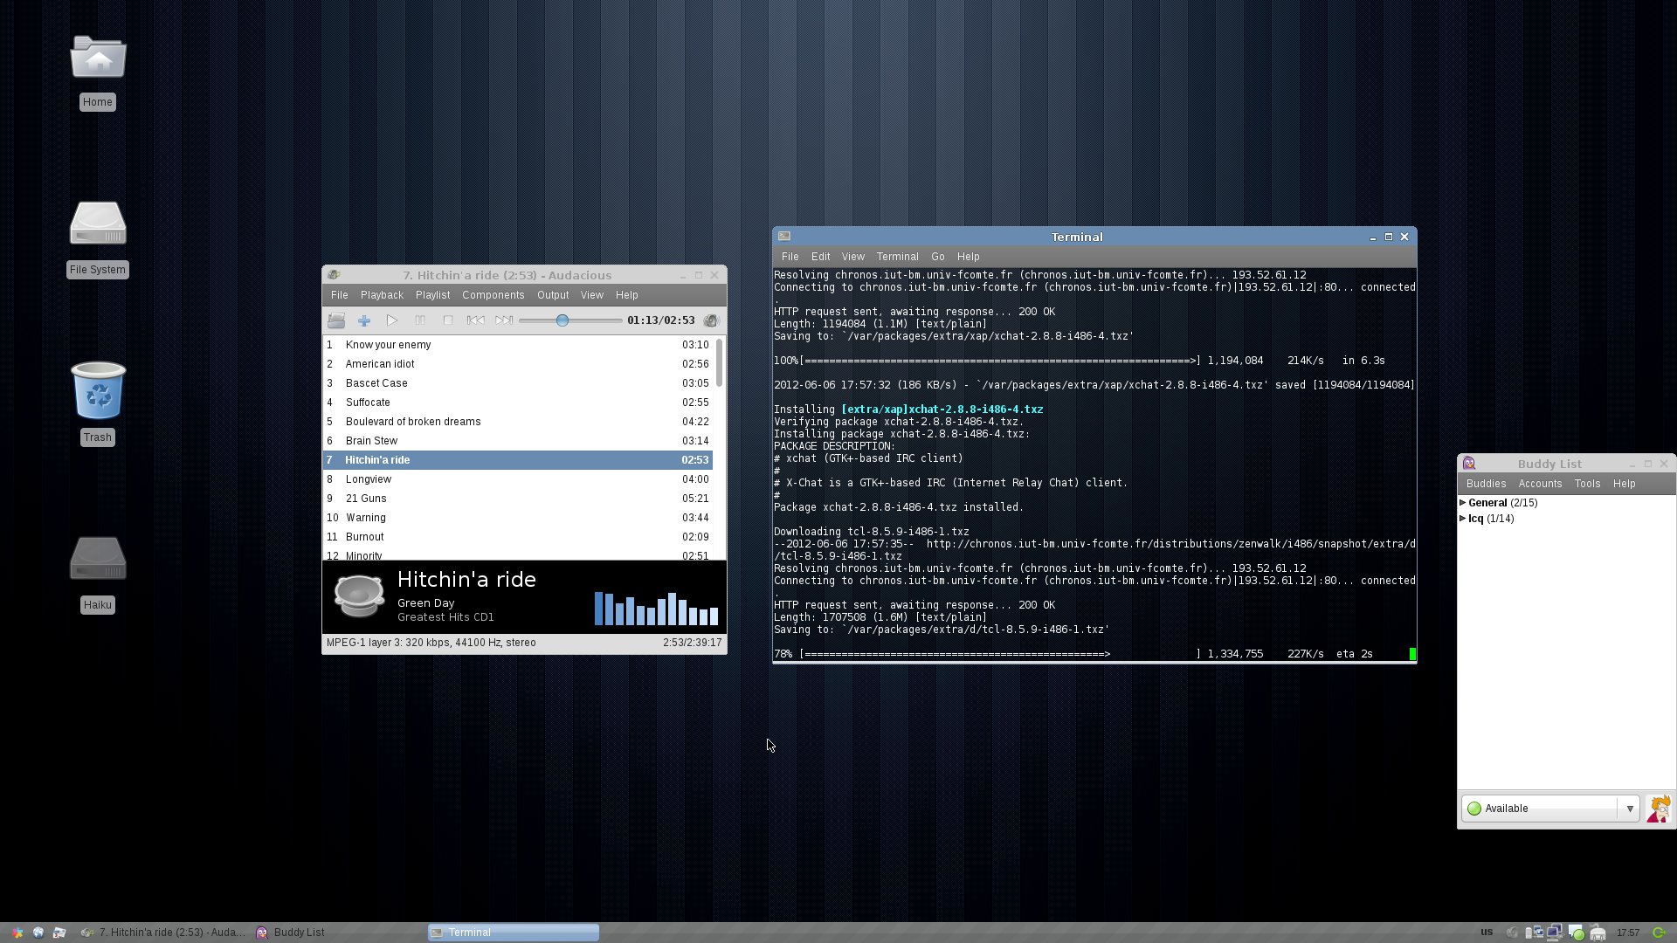Screen dimensions: 1677x943
Task: Click the Audacious seek slider handle
Action: 562,320
